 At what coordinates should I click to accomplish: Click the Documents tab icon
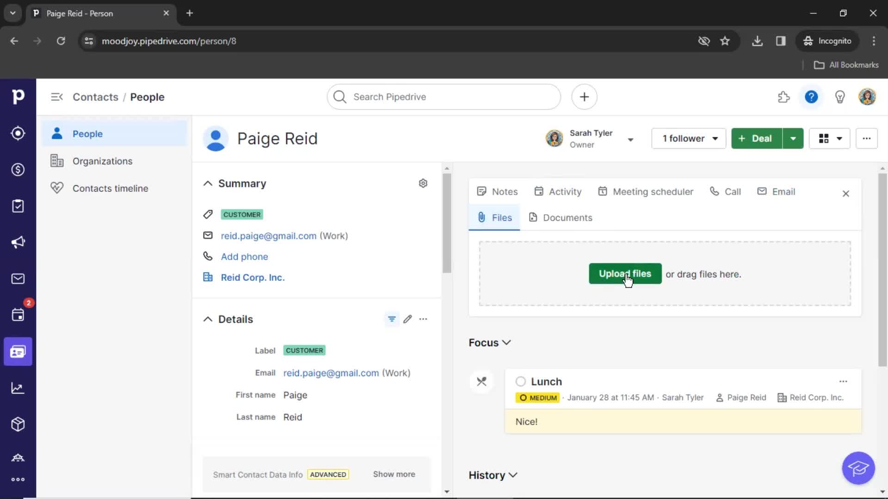pyautogui.click(x=533, y=218)
